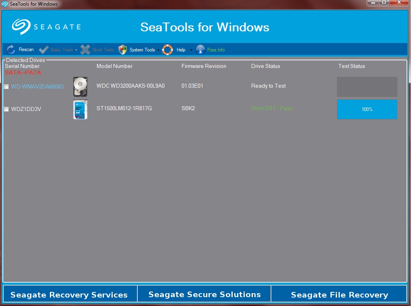
Task: Click the Pass Info text label
Action: (216, 50)
